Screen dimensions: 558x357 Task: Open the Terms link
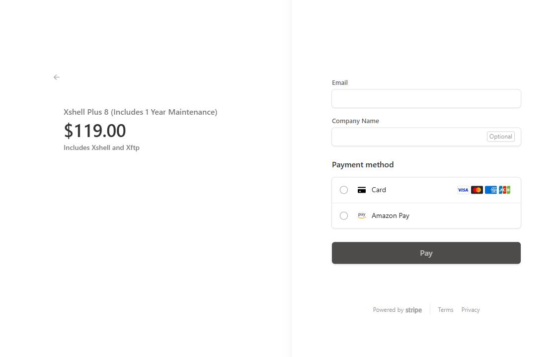(446, 310)
